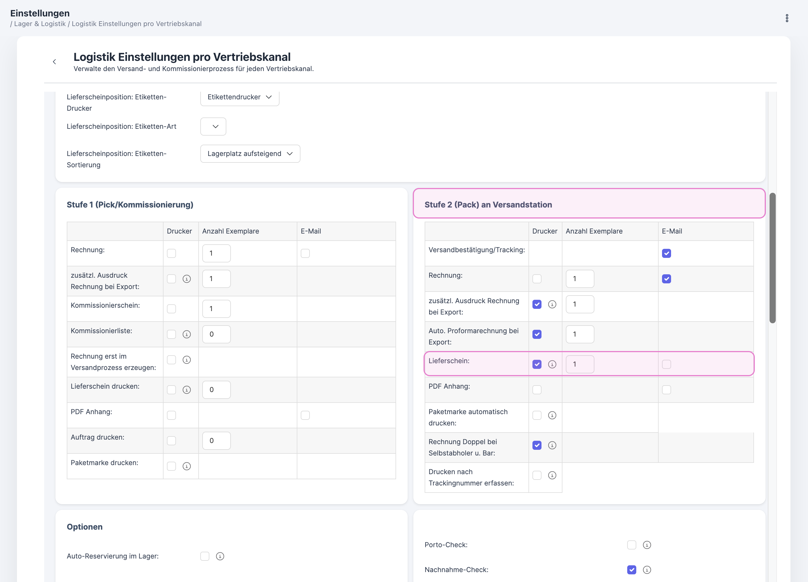Toggle the Nachnahme-Check checkbox

pyautogui.click(x=632, y=570)
